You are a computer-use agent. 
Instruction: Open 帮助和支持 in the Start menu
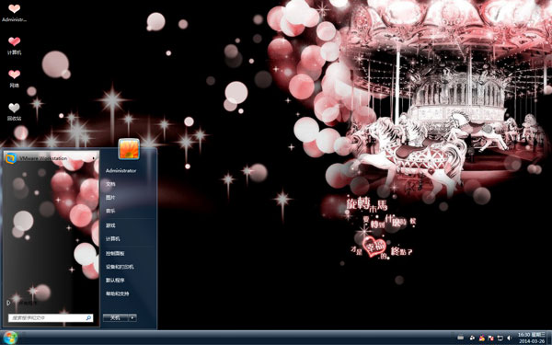coord(117,293)
